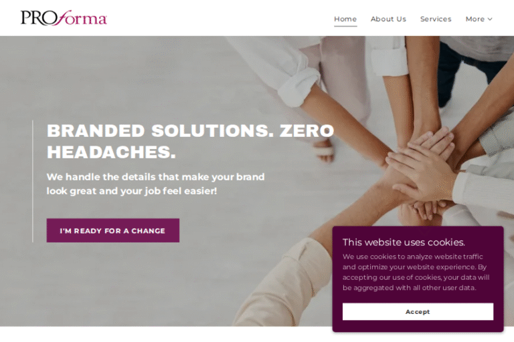The width and height of the screenshot is (514, 342).
Task: Click the 'Branded Solutions. Zero Headaches.' headline
Action: point(190,142)
